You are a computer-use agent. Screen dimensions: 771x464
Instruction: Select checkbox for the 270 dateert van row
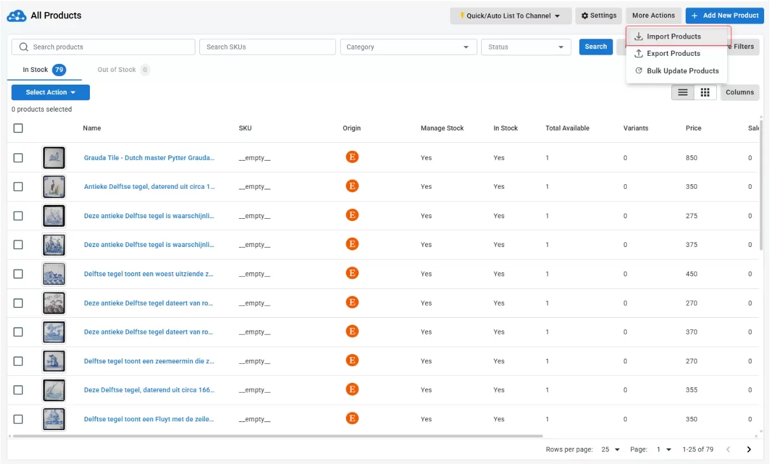click(18, 303)
